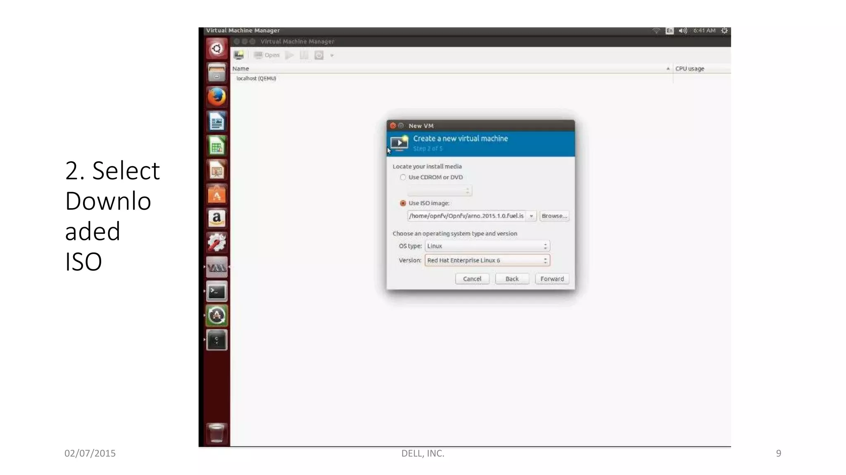
Task: Open LibreOffice Calc from the dock
Action: [x=216, y=146]
